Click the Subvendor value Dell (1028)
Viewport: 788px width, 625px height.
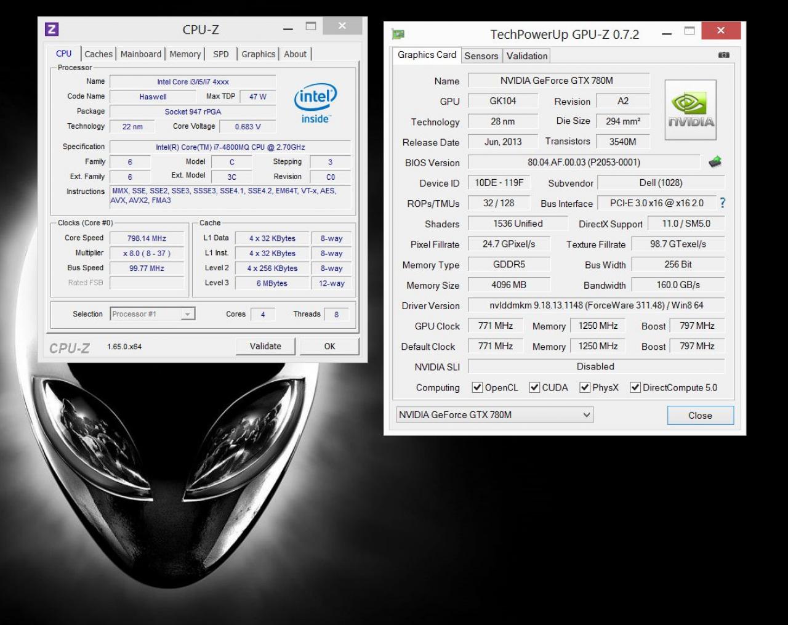coord(661,182)
